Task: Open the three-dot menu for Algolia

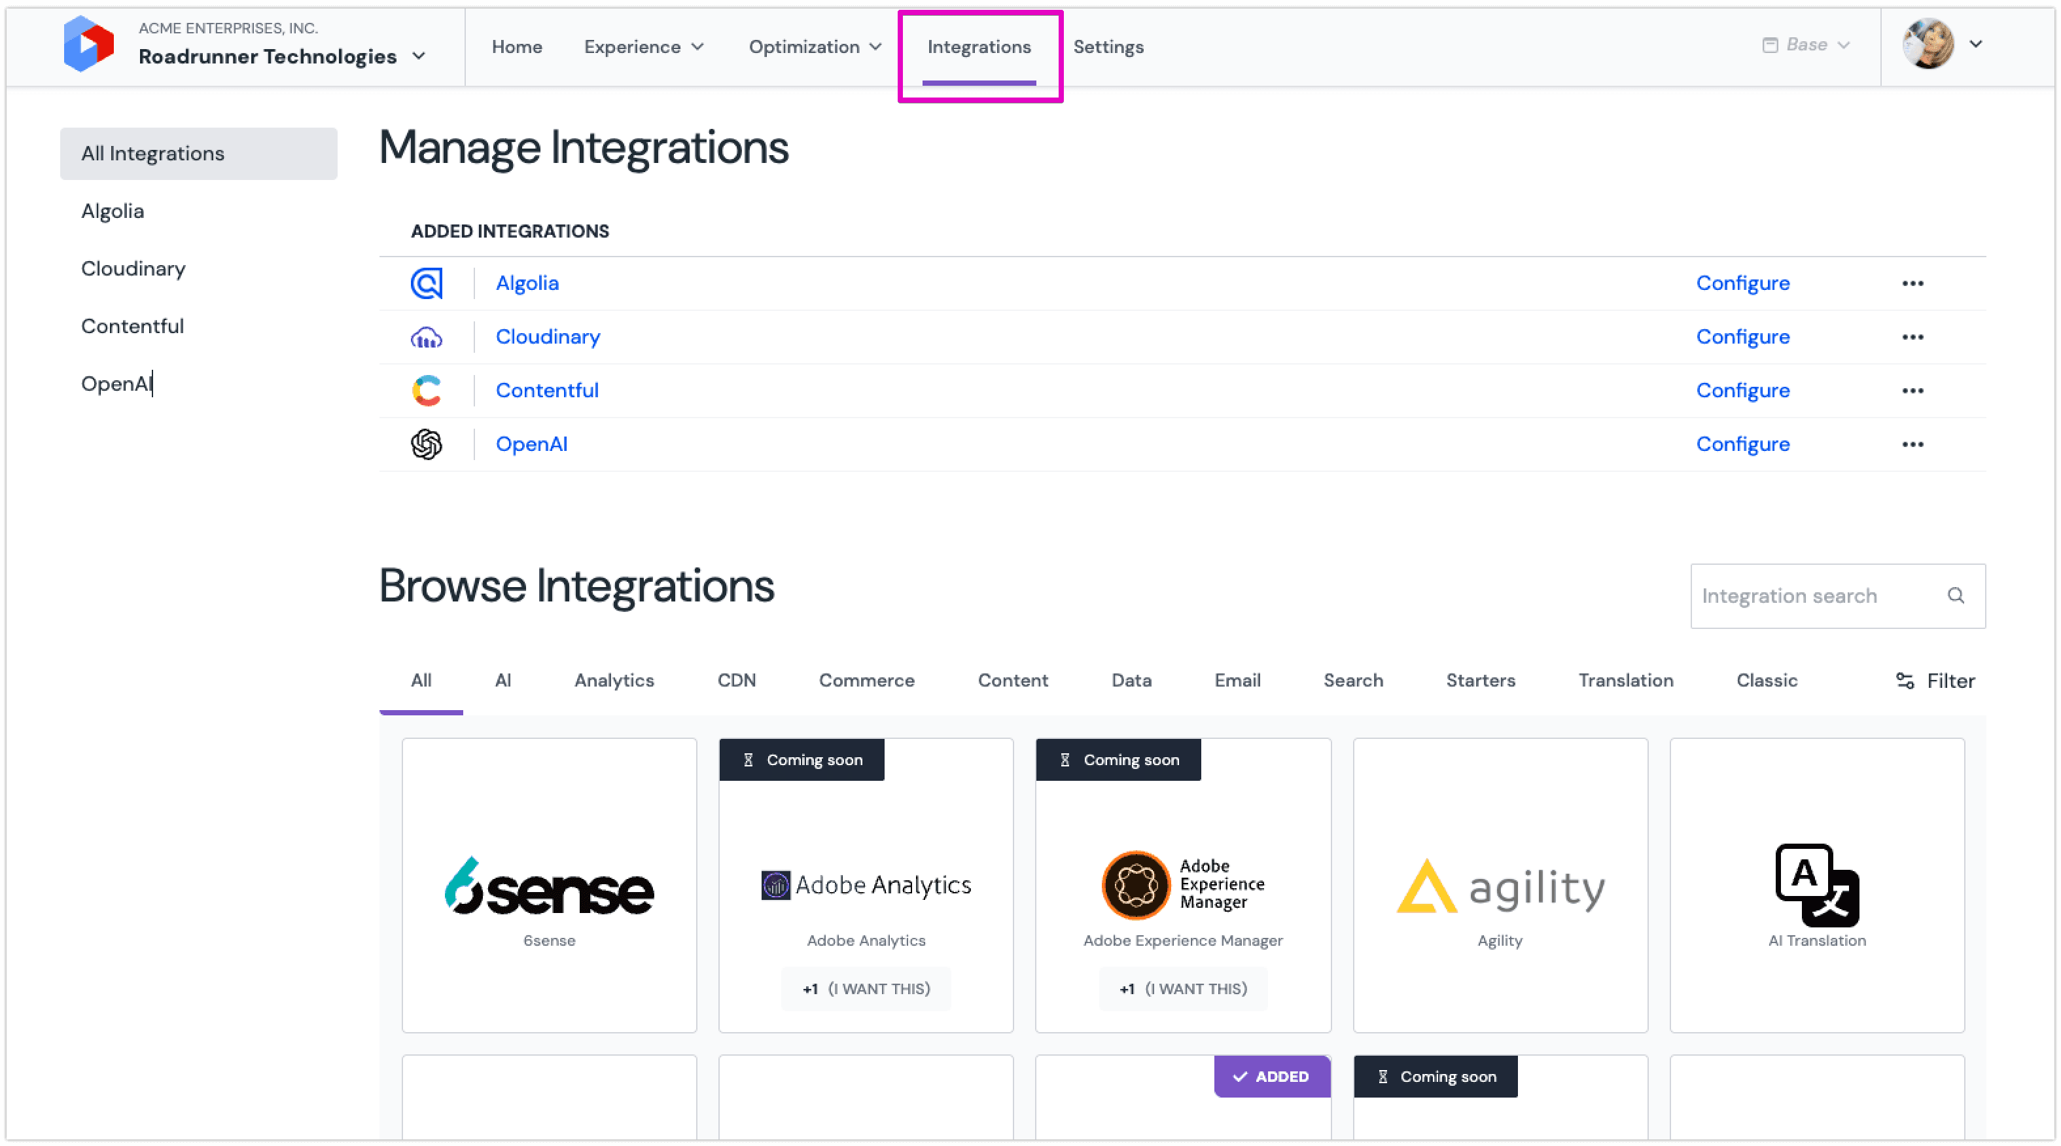Action: (1913, 283)
